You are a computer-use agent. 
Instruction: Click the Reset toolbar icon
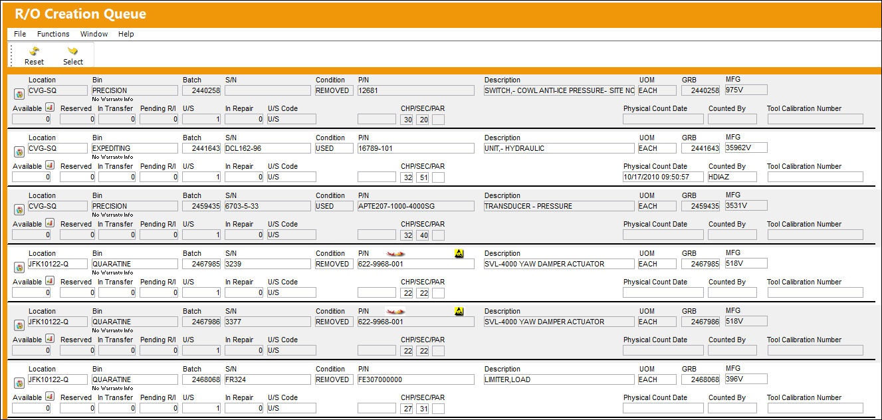point(34,51)
